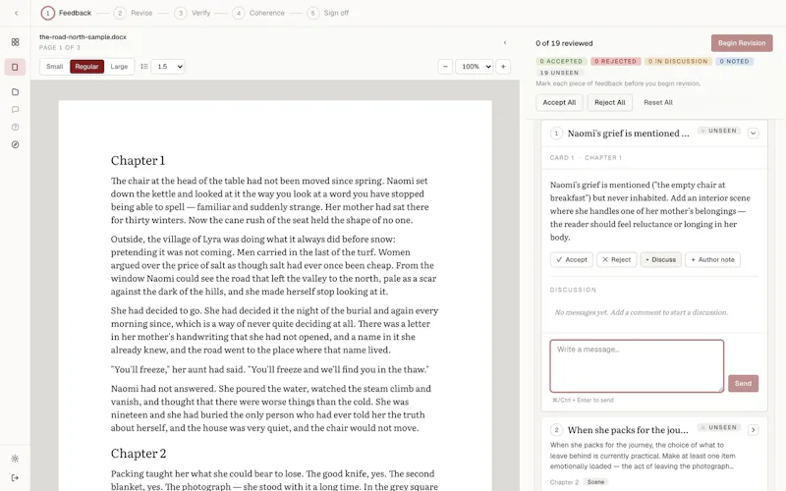The image size is (786, 491).
Task: Open the comments chat sidebar icon
Action: [15, 110]
